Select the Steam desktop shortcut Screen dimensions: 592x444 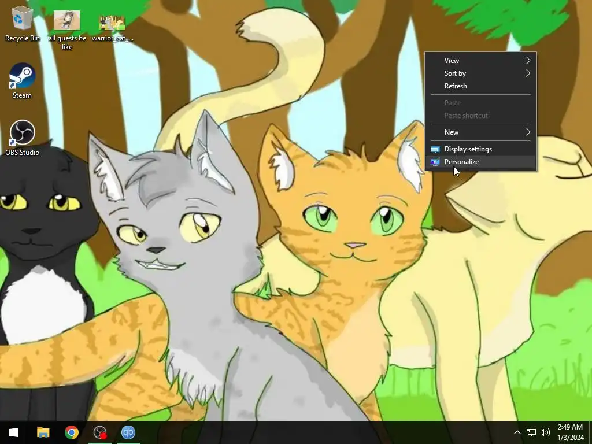(x=22, y=81)
